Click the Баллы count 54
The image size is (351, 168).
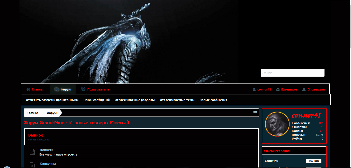click(x=322, y=131)
